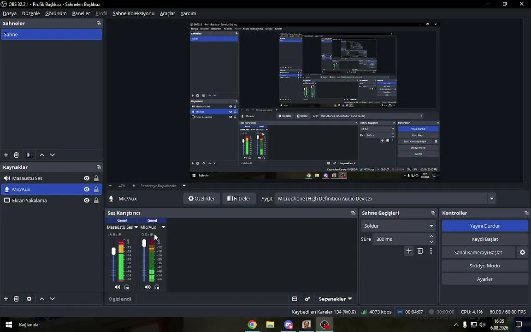This screenshot has width=531, height=332.
Task: Click the Süre 300 ms duration field
Action: [400, 239]
